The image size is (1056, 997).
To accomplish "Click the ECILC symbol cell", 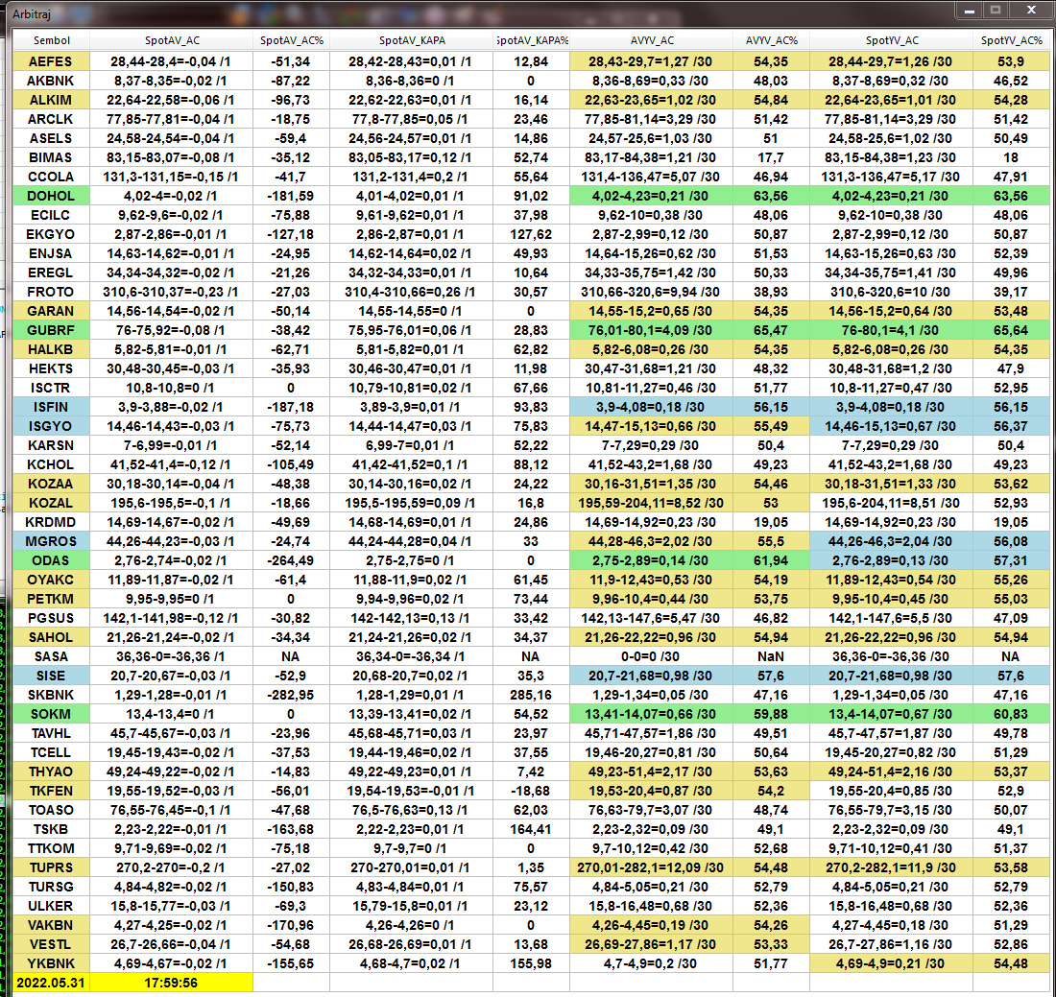I will [x=51, y=215].
